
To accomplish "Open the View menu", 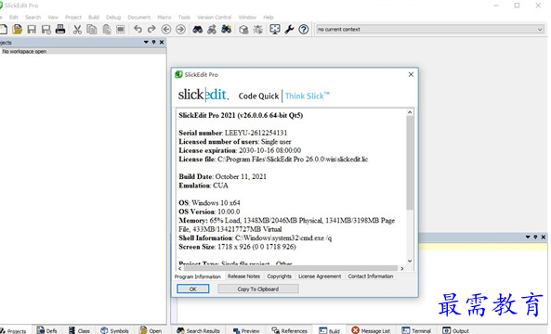I will (53, 18).
